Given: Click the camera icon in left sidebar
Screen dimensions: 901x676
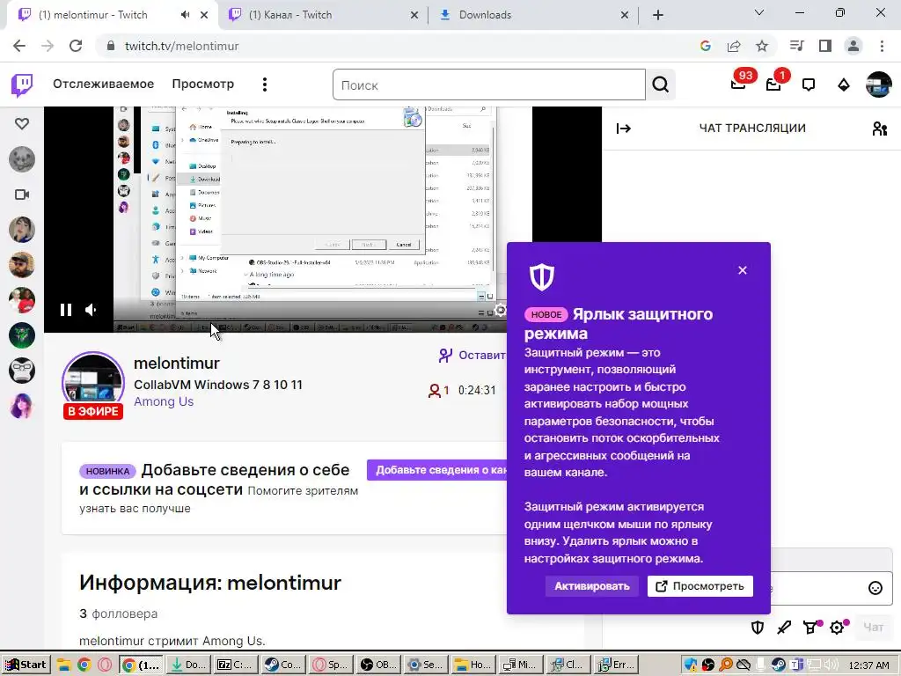Looking at the screenshot, I should [22, 195].
